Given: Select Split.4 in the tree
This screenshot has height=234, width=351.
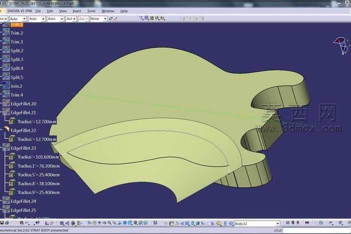Looking at the screenshot, I should click(x=17, y=68).
